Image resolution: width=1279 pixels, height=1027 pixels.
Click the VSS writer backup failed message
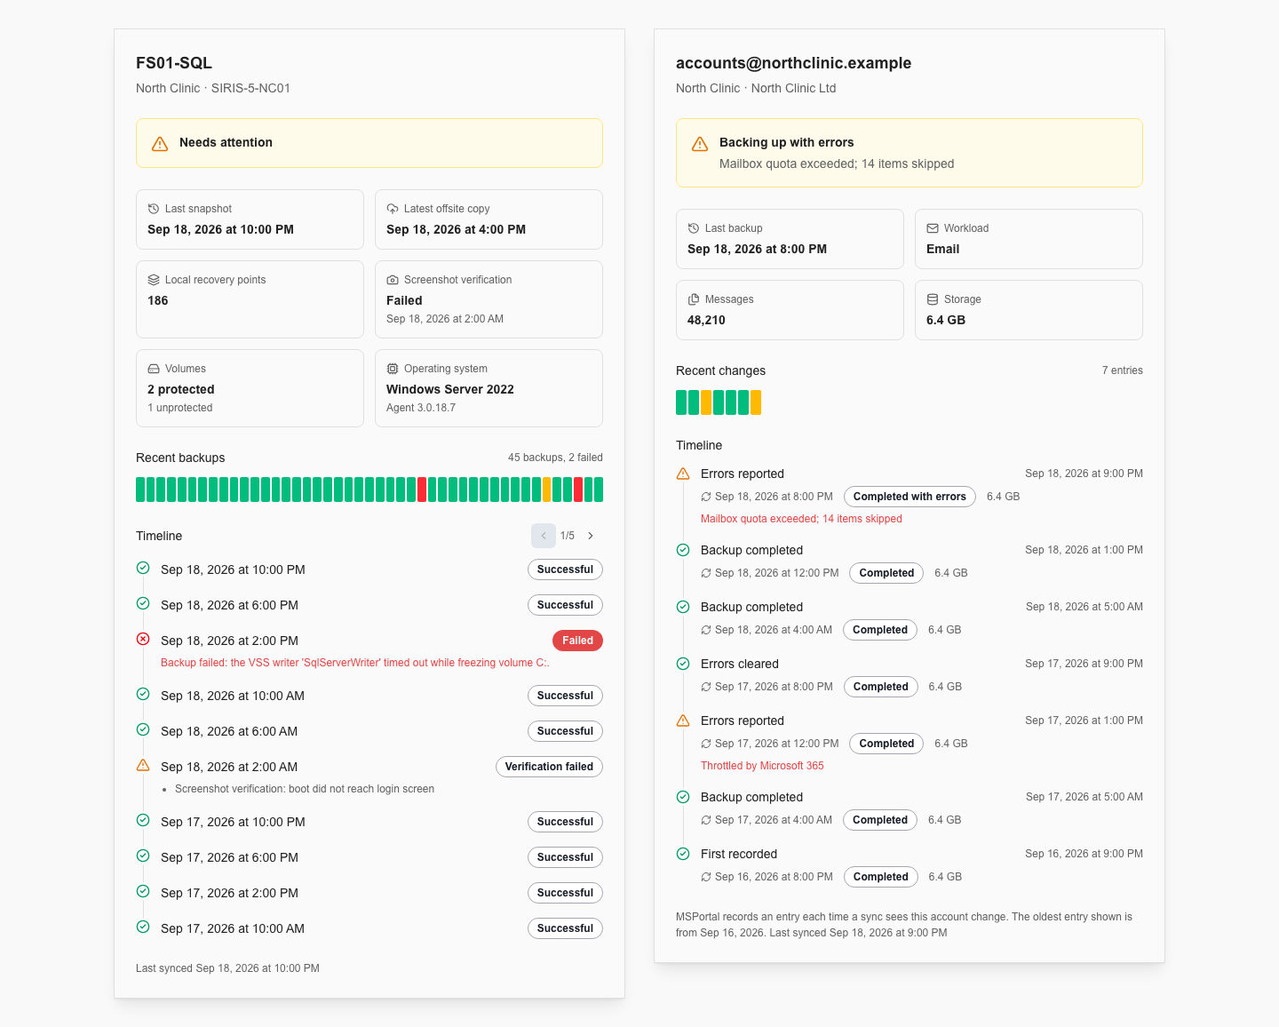355,663
